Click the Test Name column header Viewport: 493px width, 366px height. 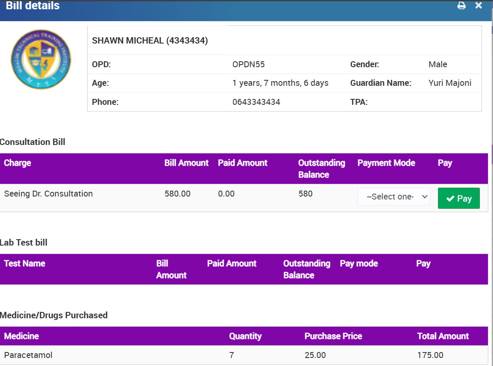point(25,264)
